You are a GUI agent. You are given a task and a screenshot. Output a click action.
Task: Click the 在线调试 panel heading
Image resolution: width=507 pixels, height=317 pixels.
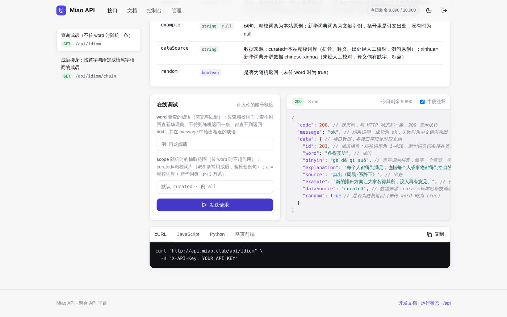click(x=167, y=105)
